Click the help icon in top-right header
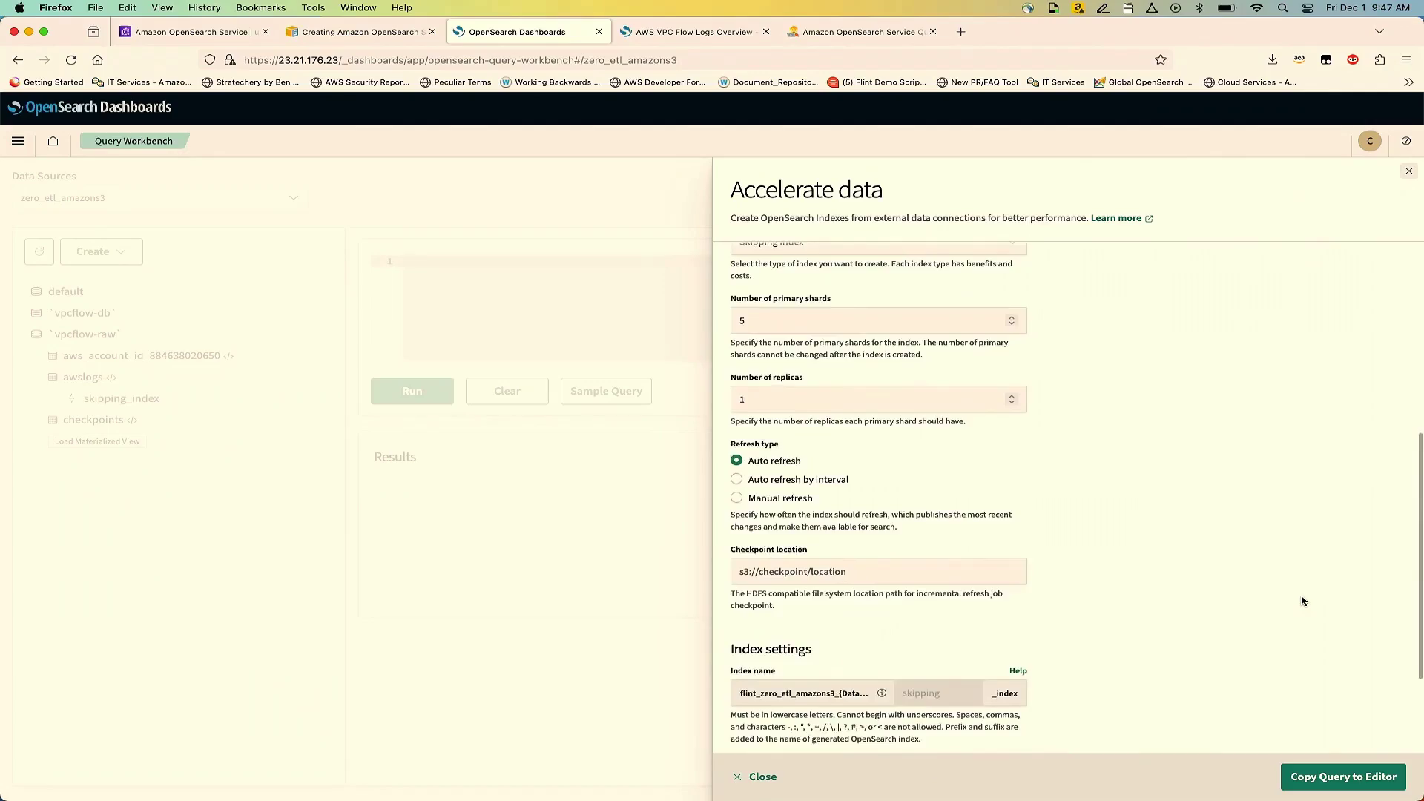 1405,141
